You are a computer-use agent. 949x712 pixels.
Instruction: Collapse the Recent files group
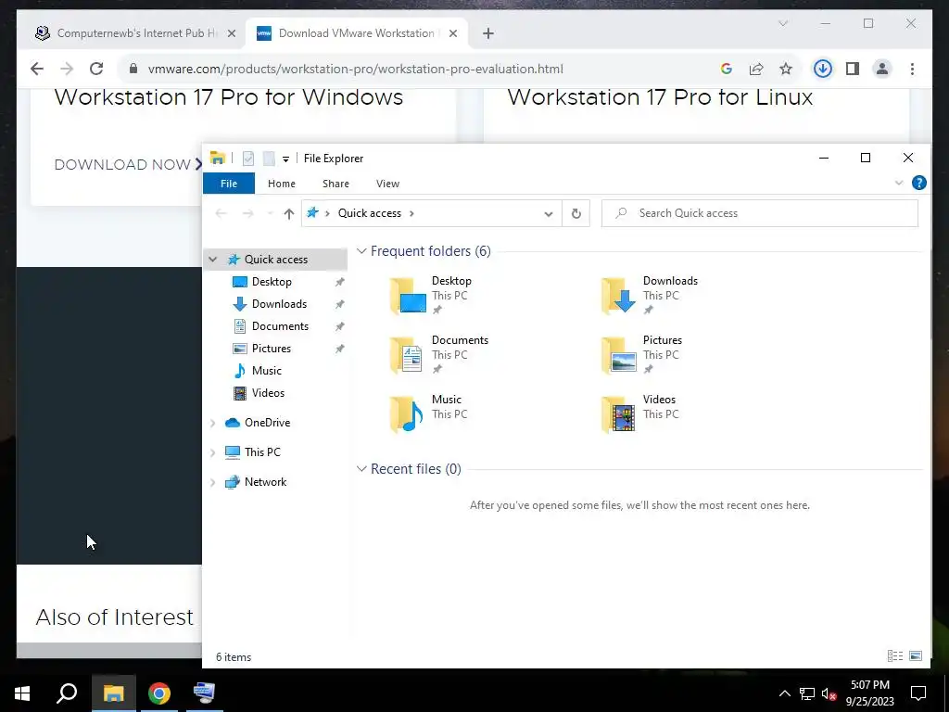click(x=361, y=469)
